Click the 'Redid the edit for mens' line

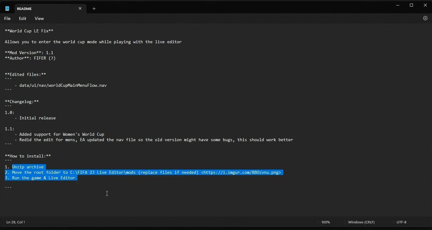(154, 140)
